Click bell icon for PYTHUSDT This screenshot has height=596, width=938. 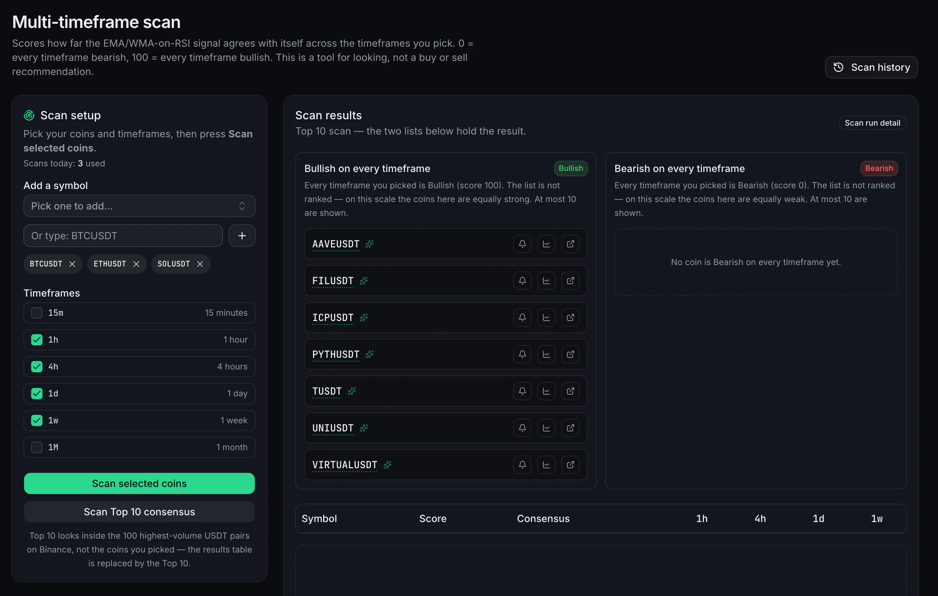pyautogui.click(x=522, y=354)
